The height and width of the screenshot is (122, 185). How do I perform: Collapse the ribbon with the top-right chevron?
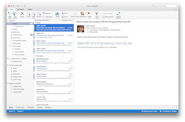(173, 9)
